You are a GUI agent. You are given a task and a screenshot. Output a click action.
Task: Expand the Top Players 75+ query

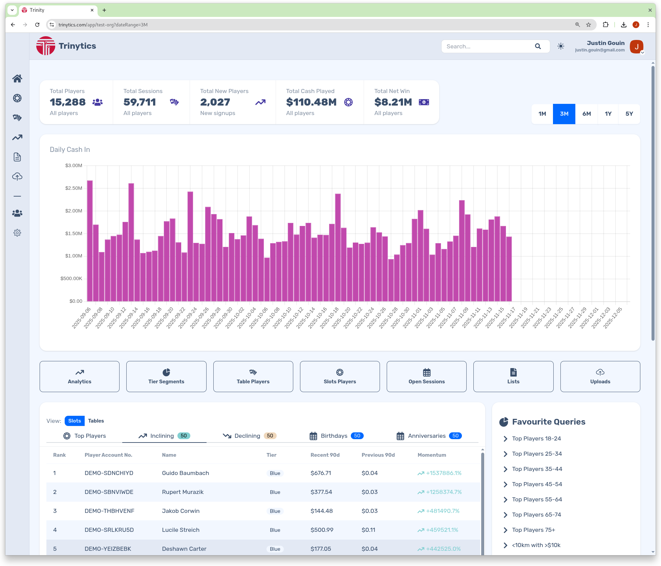click(x=534, y=530)
